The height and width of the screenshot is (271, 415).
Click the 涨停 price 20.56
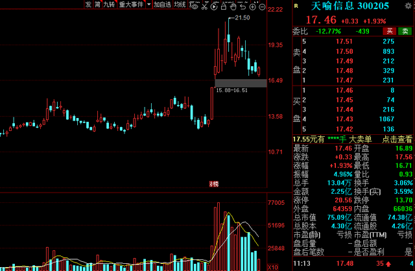[x=344, y=200]
